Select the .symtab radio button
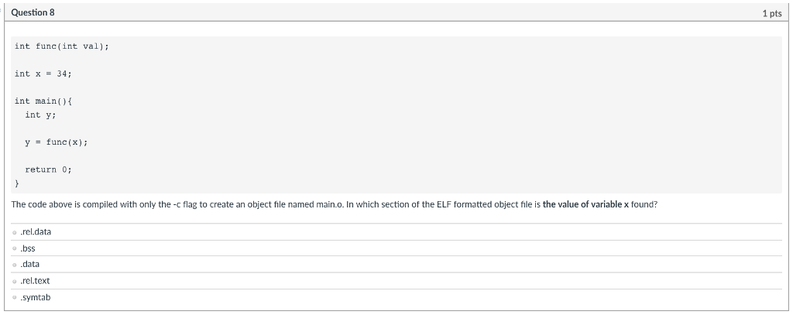 click(15, 298)
